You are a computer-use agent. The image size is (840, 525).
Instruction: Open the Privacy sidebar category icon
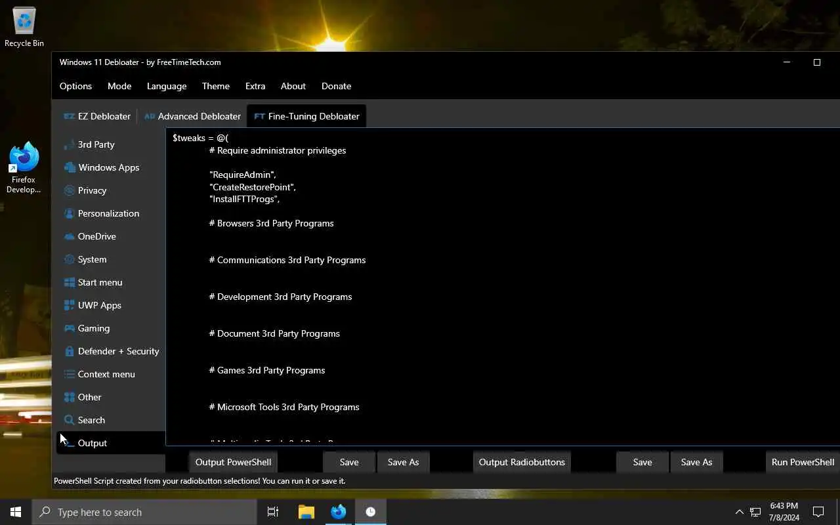click(69, 190)
